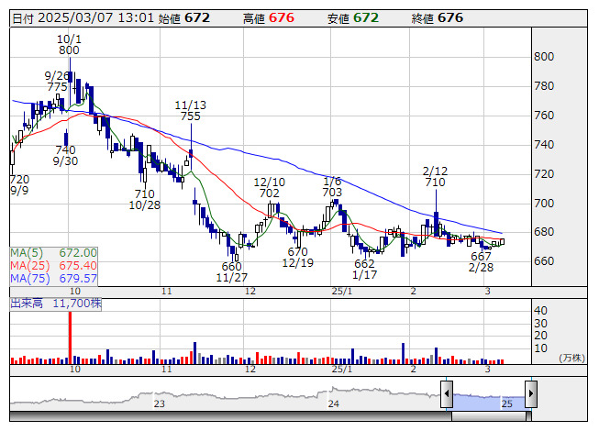Click the 高値 676 high price

(269, 18)
